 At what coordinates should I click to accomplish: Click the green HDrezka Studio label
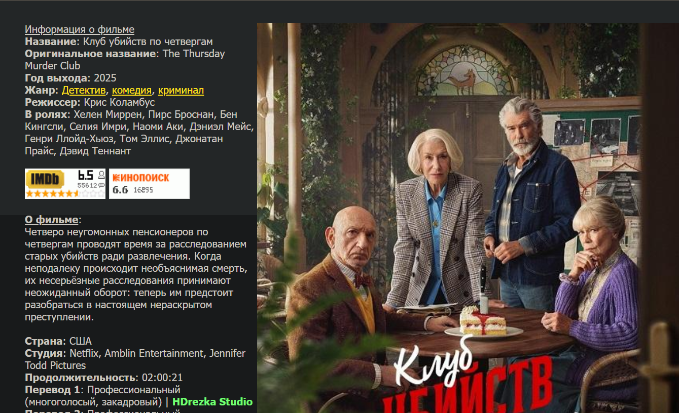point(212,402)
